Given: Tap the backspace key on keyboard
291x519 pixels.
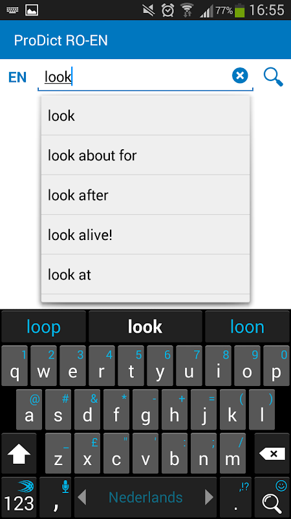Looking at the screenshot, I should [x=272, y=453].
